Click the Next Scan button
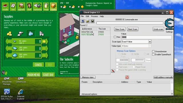Screen dimensions: 183x103 pos(133,29)
